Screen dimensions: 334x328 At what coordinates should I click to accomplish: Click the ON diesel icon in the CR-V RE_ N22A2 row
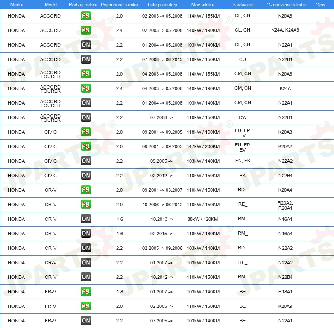click(85, 262)
